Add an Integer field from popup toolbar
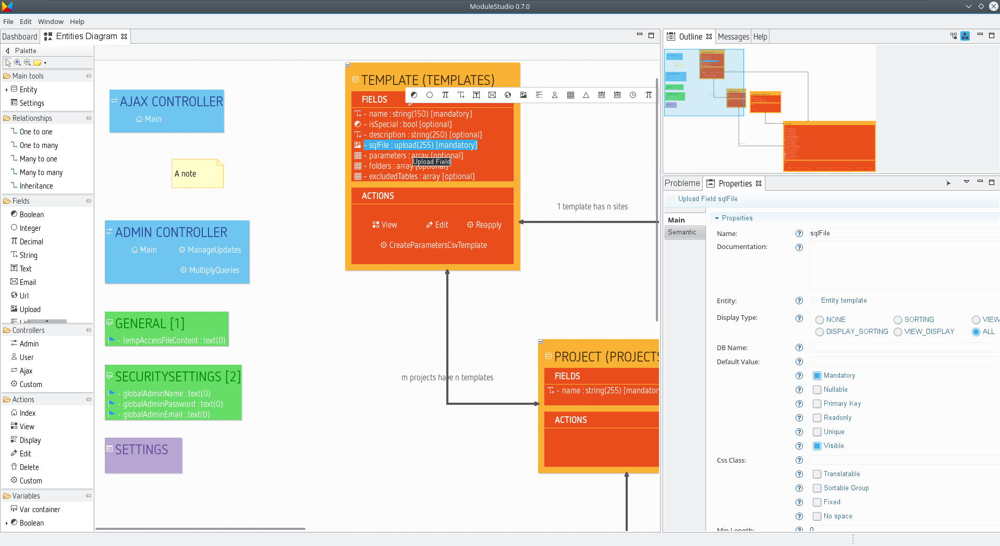The width and height of the screenshot is (1000, 546). coord(430,95)
